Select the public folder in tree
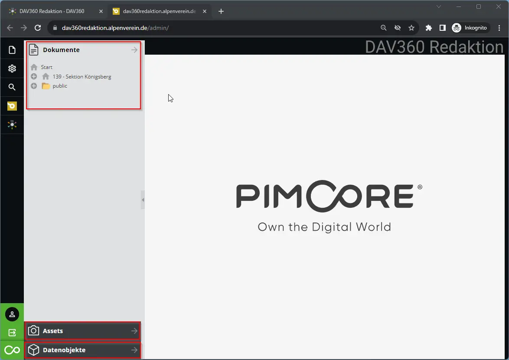The height and width of the screenshot is (360, 509). tap(60, 86)
